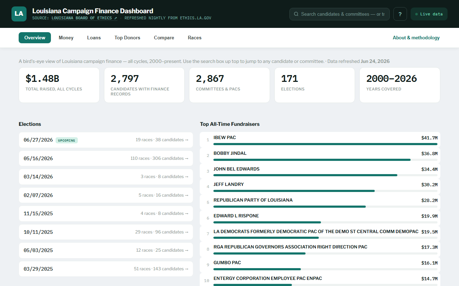Open the help question mark button
Screen dimensions: 459x286
pos(400,14)
